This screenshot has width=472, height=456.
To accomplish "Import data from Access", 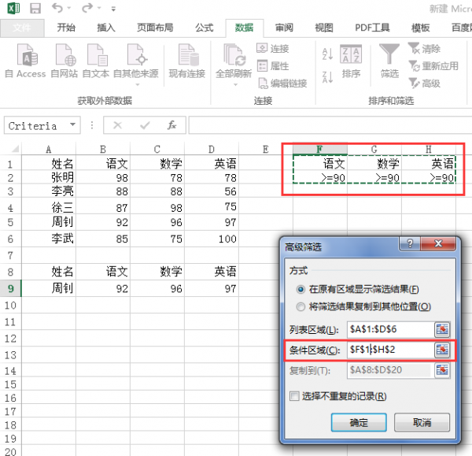I will [26, 61].
